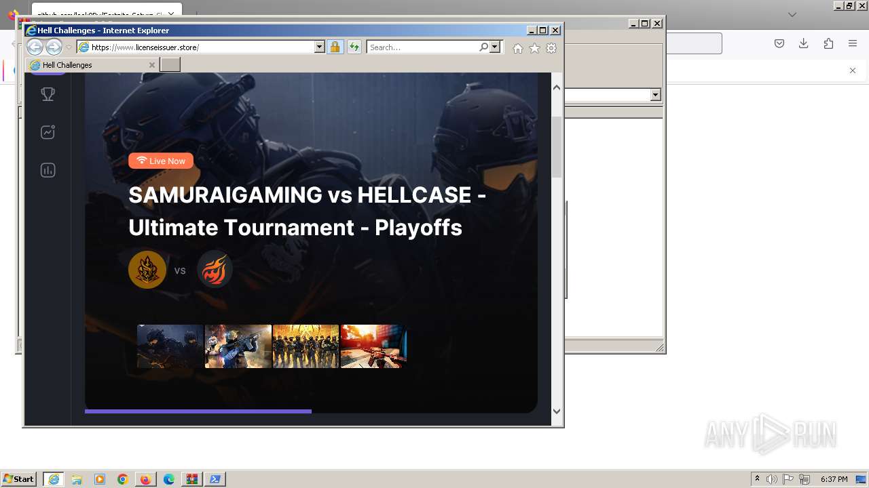The height and width of the screenshot is (488, 869).
Task: Click the volume speaker tray icon
Action: click(772, 479)
